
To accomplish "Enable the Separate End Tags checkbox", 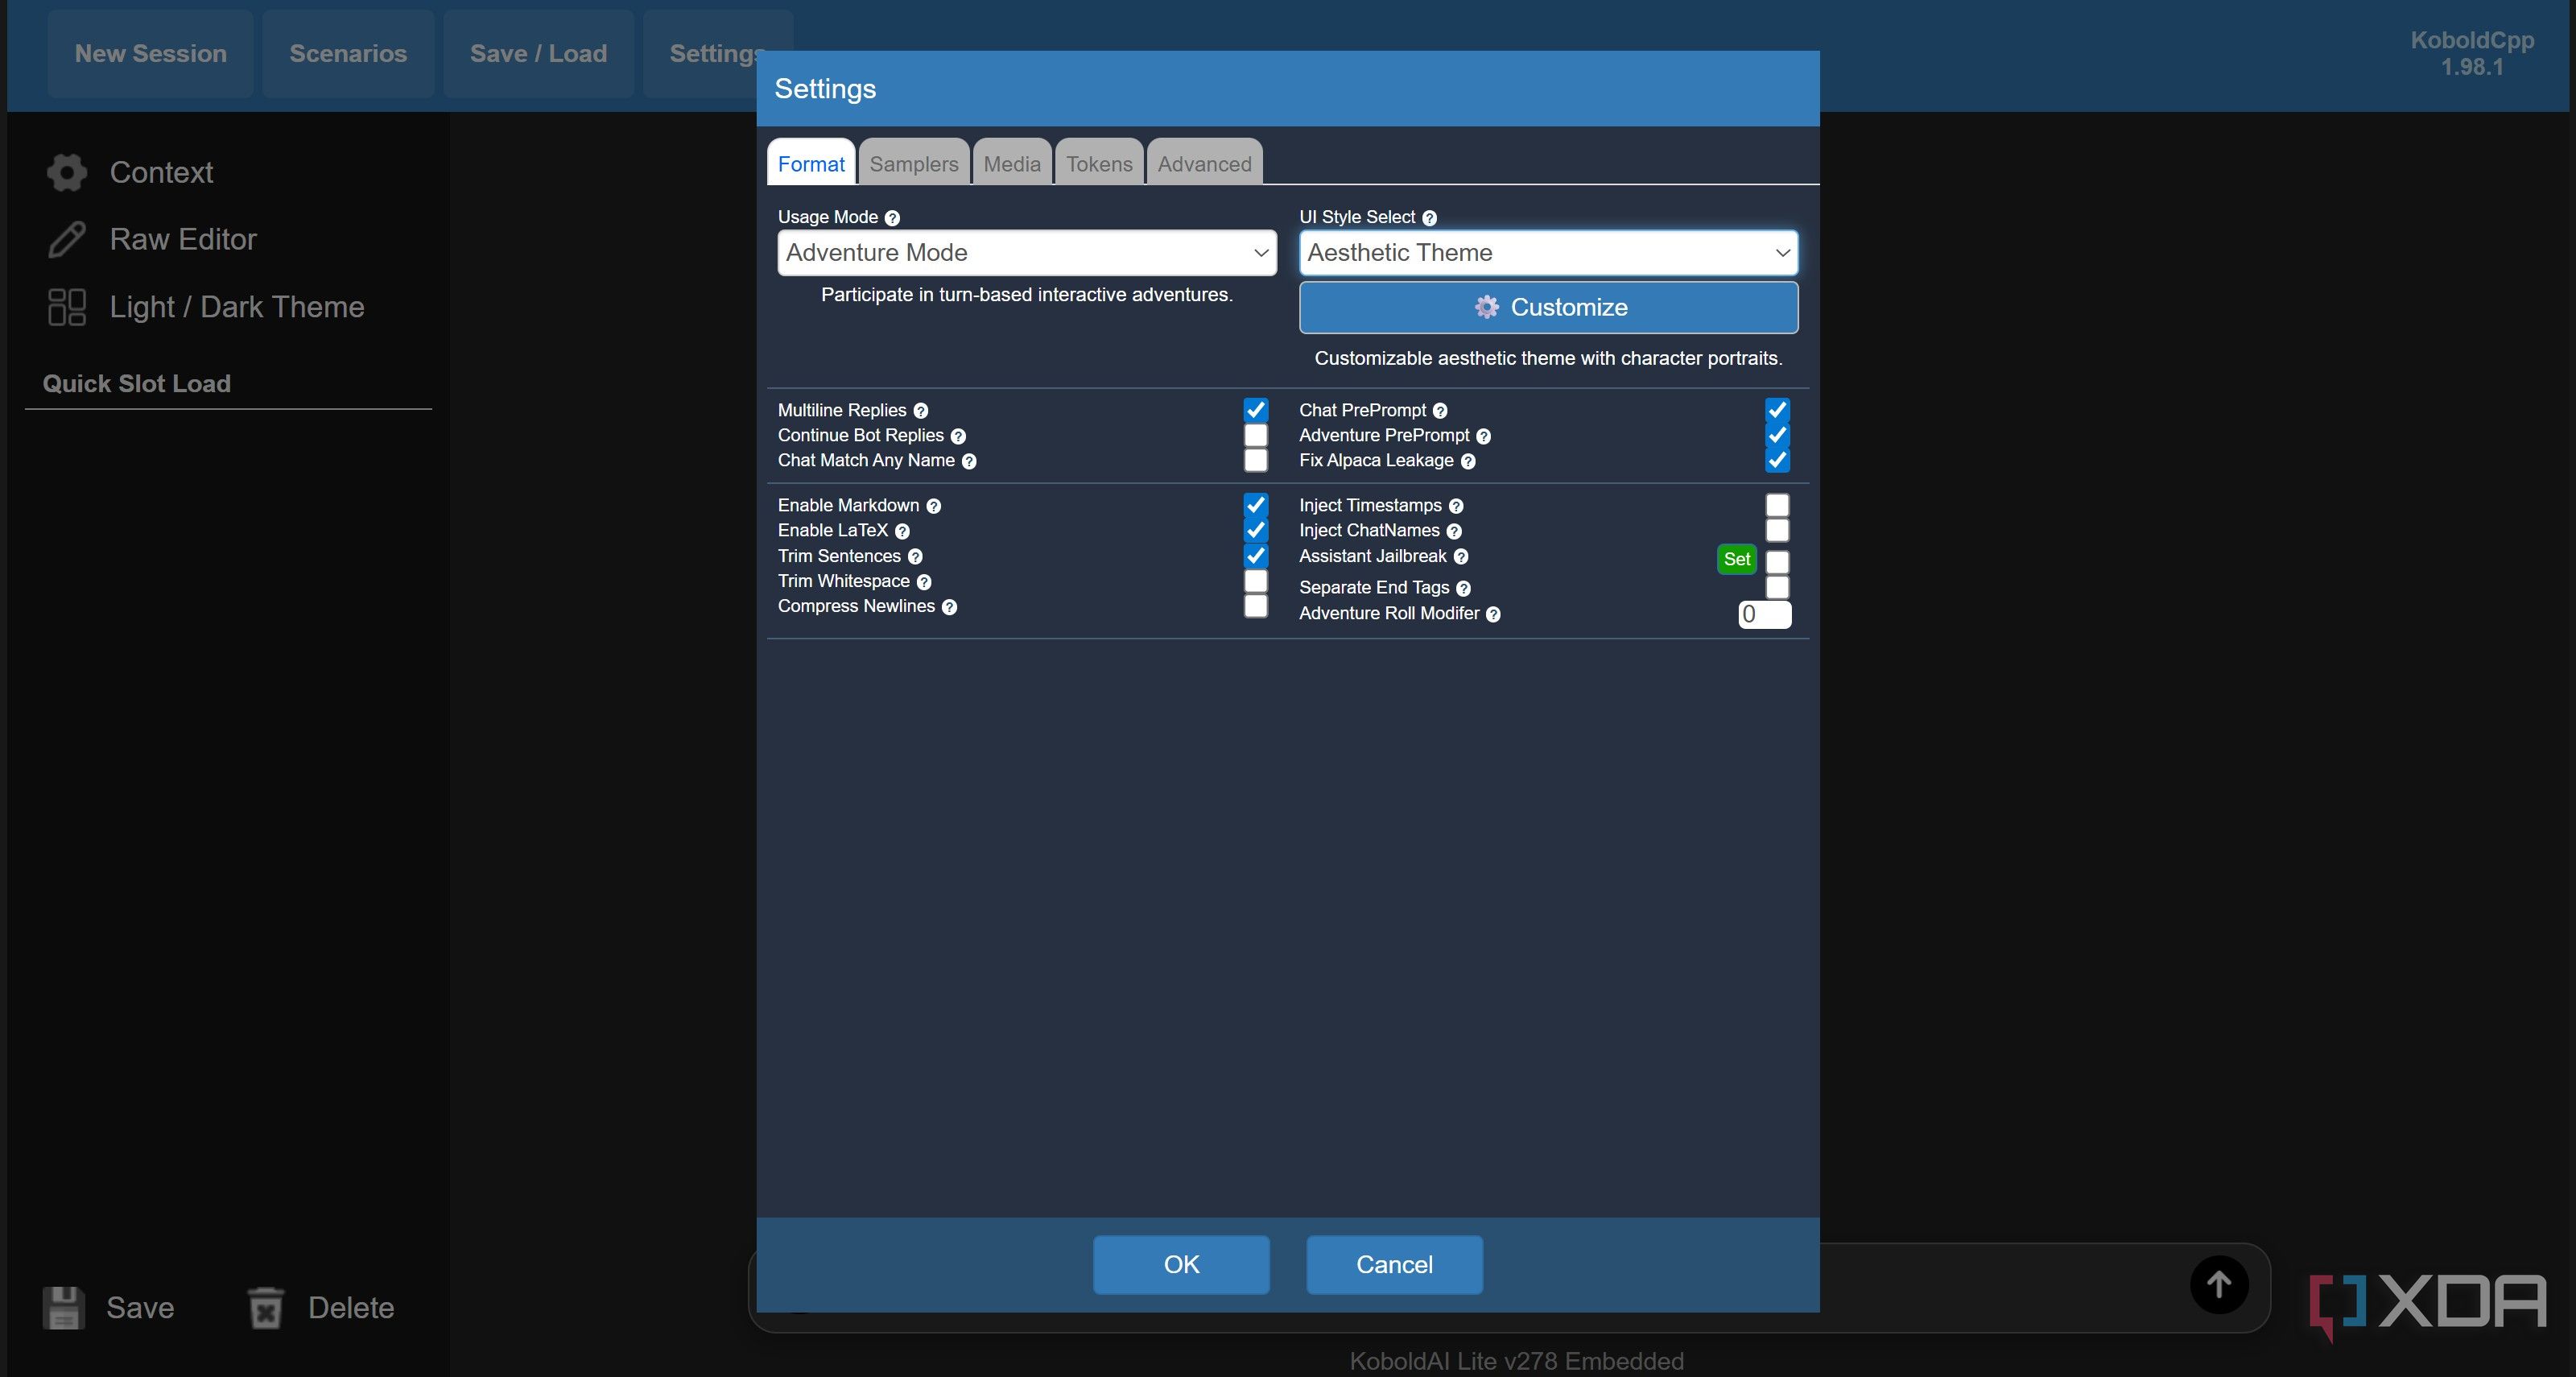I will pos(1776,587).
